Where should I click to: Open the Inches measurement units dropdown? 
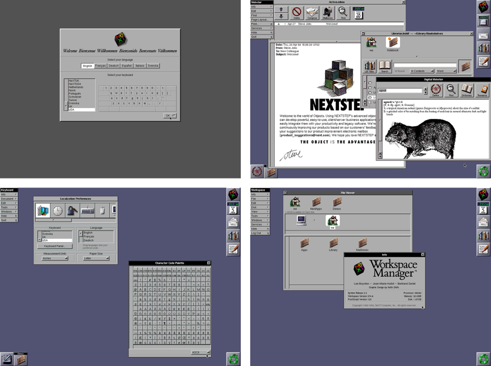(55, 258)
